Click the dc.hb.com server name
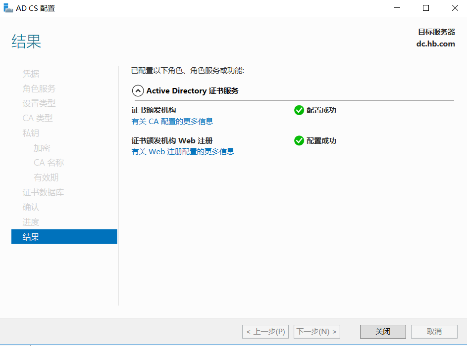 coord(435,43)
